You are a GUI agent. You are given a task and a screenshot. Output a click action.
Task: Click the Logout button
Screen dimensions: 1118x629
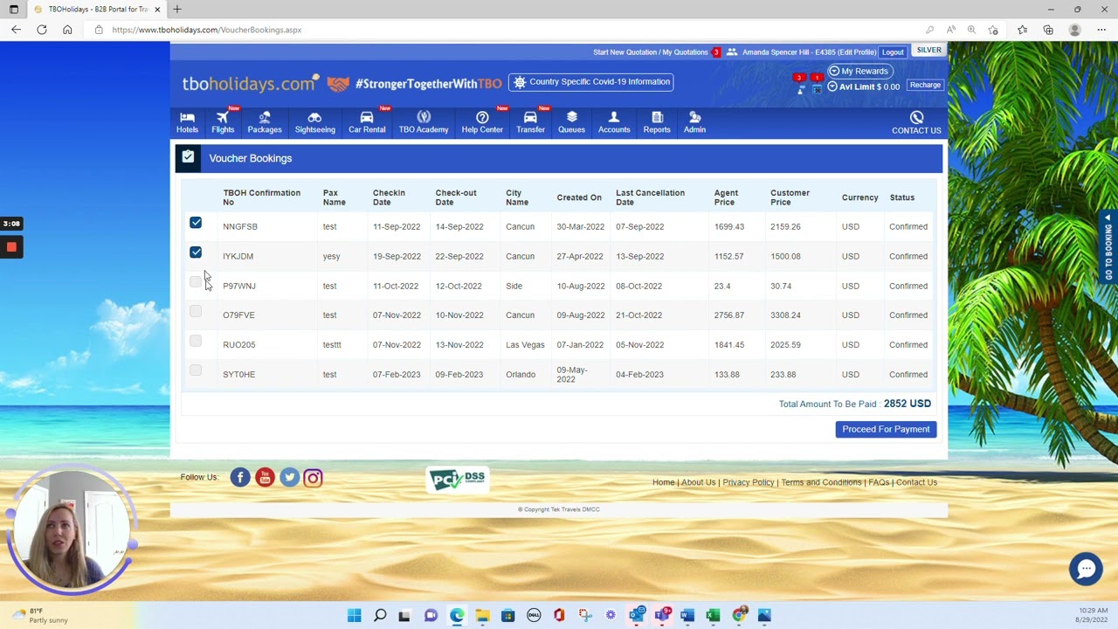[x=893, y=52]
